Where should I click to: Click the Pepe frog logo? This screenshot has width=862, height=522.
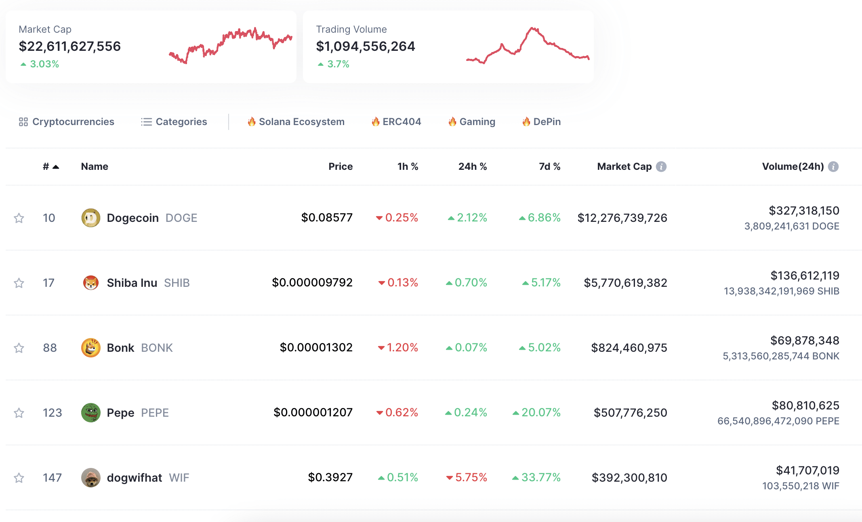tap(91, 413)
